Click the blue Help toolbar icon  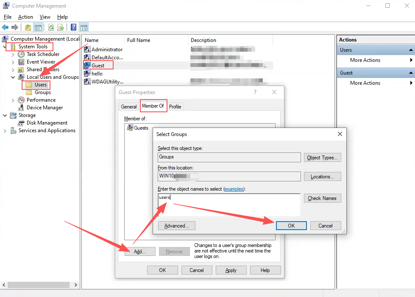74,27
